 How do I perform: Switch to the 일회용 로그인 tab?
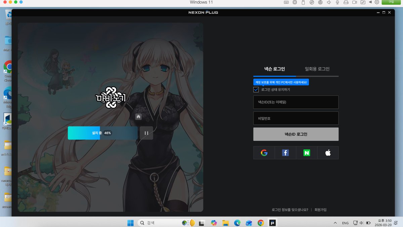pyautogui.click(x=317, y=69)
